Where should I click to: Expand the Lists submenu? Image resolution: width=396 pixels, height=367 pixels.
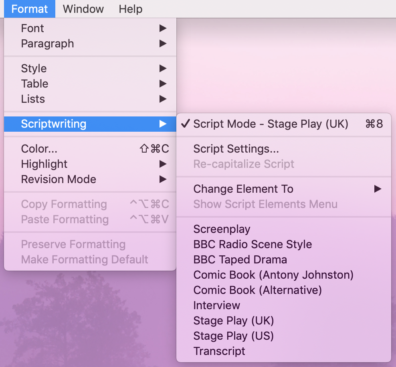pyautogui.click(x=90, y=99)
